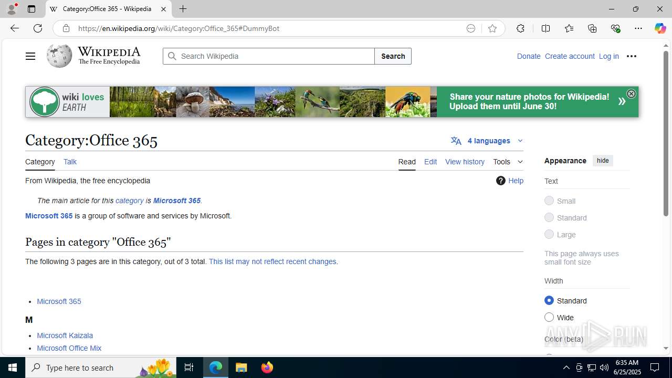The image size is (672, 378).
Task: Open the Microsoft Office Mix page link
Action: pos(69,348)
